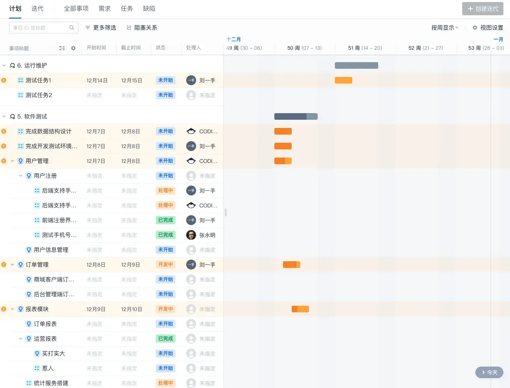This screenshot has width=510, height=388.
Task: Click the sort/display icon in the 事项标题 header
Action: tap(62, 48)
